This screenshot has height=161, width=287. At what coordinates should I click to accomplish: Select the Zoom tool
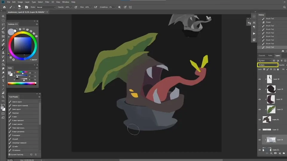3,97
